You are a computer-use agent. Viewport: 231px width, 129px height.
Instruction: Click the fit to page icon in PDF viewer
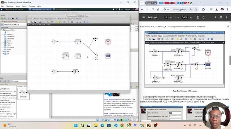pos(198,17)
